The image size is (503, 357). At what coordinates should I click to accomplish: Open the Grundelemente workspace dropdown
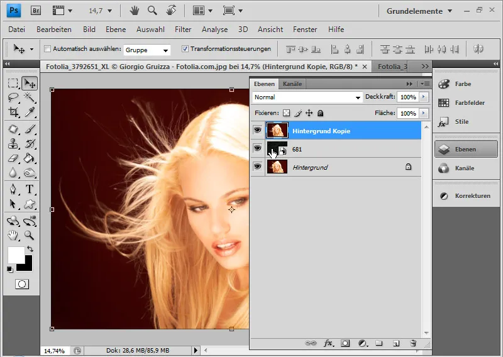tap(419, 11)
